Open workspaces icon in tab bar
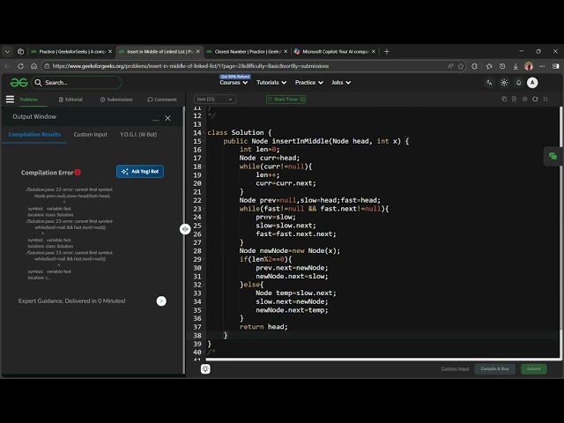The height and width of the screenshot is (423, 564). [x=20, y=52]
